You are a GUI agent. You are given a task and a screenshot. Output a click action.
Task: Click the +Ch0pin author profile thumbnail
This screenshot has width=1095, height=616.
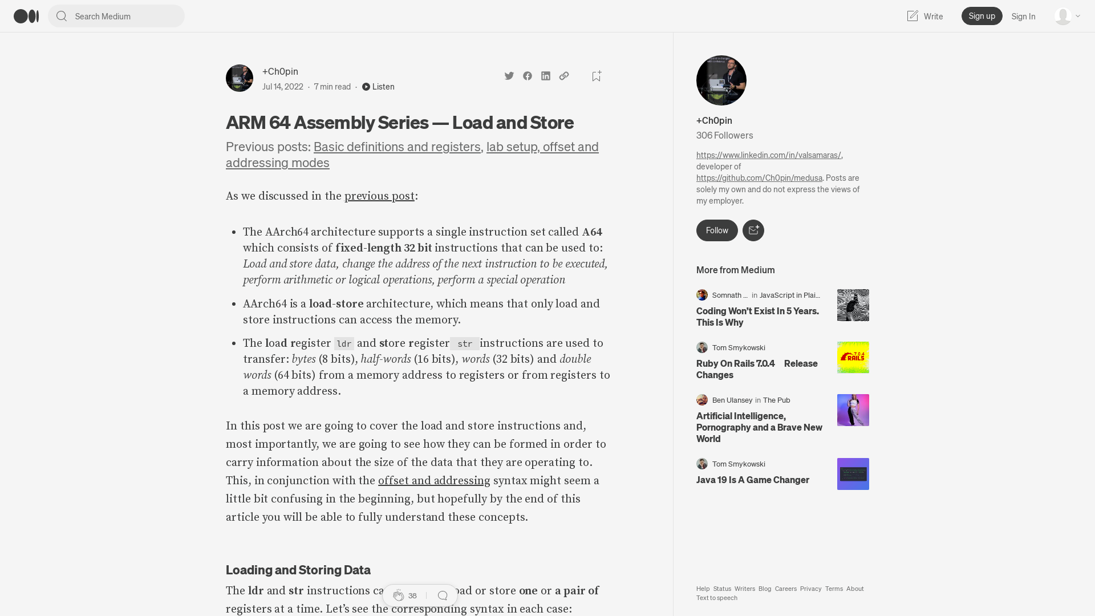tap(239, 78)
